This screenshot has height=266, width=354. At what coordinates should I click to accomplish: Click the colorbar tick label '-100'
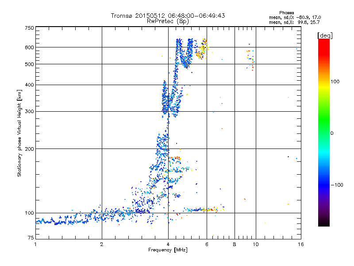click(x=337, y=185)
